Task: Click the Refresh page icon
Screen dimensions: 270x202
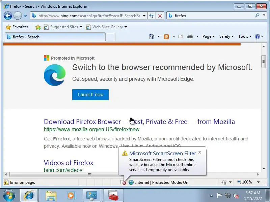Action: (x=152, y=16)
